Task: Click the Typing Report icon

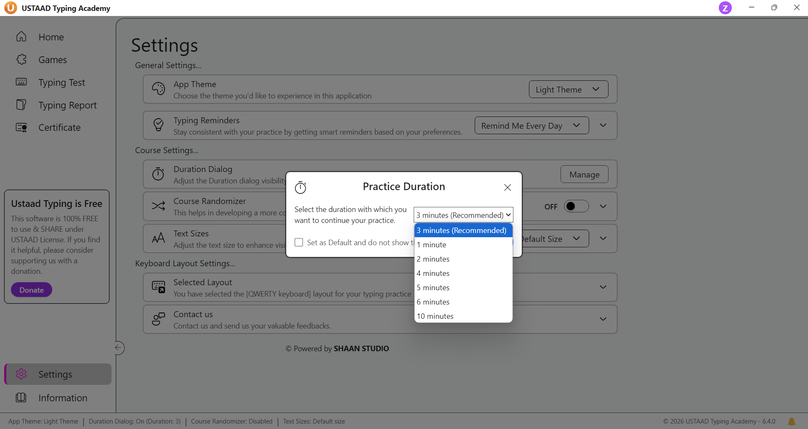Action: [21, 105]
